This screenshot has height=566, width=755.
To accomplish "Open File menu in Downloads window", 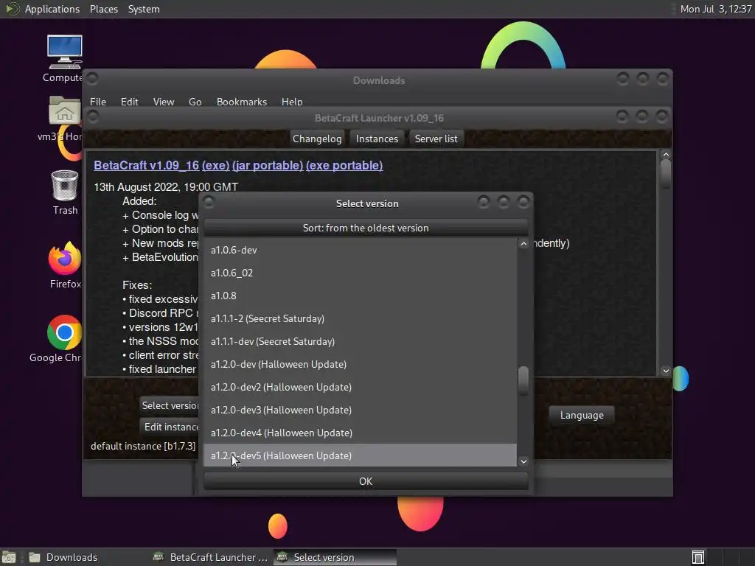I will tap(98, 102).
